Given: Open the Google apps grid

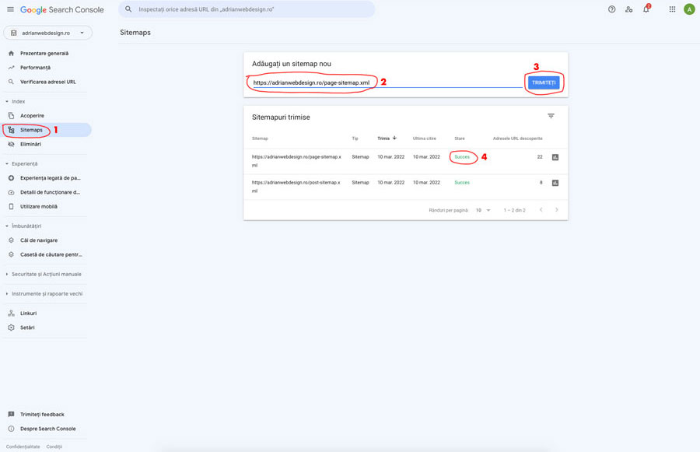Looking at the screenshot, I should pyautogui.click(x=672, y=9).
